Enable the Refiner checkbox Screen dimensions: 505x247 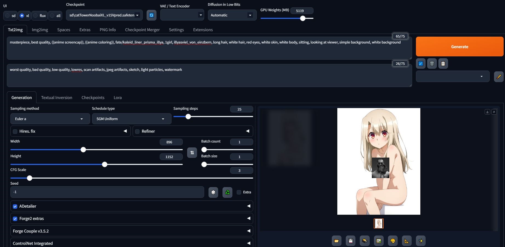(137, 131)
